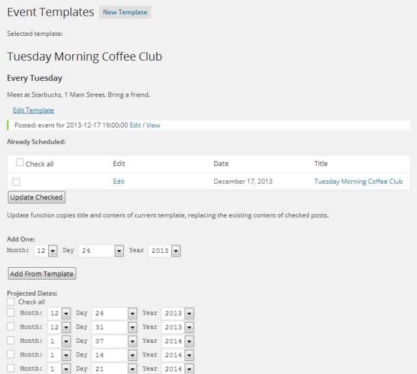Open View link in Posted event notice
Image resolution: width=417 pixels, height=374 pixels.
tap(153, 125)
